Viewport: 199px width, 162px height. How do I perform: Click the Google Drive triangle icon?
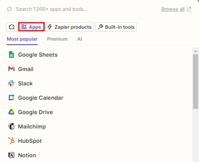coord(11,112)
